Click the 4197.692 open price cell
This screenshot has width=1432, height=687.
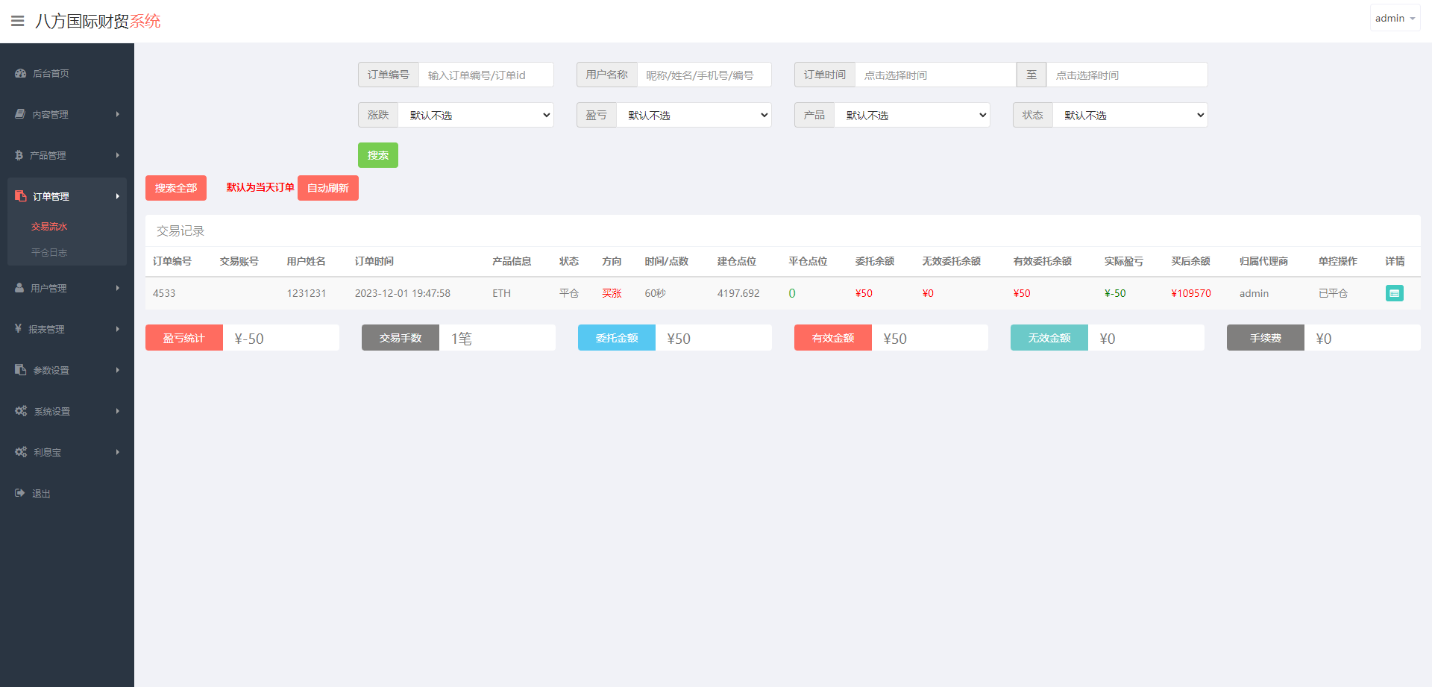738,293
